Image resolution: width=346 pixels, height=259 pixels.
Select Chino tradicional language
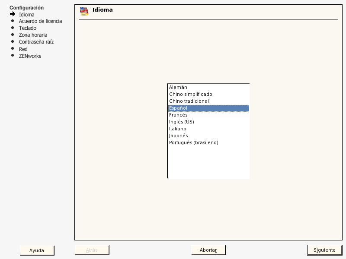(x=208, y=101)
